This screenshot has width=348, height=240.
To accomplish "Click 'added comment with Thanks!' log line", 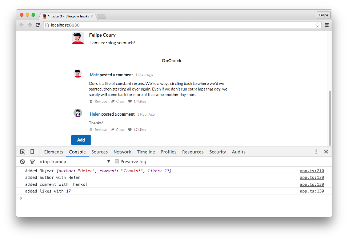I will 56,184.
